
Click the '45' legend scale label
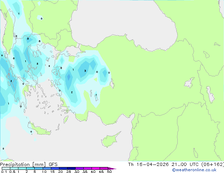point(101,172)
